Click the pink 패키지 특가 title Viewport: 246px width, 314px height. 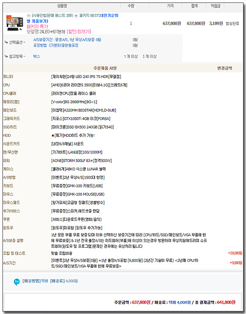(x=37, y=26)
